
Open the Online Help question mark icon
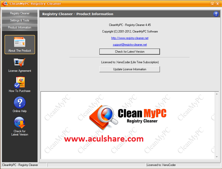20,103
